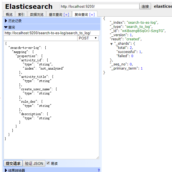The width and height of the screenshot is (172, 172).
Task: Click the "not_analyzed" text in body editor
Action: (51, 68)
